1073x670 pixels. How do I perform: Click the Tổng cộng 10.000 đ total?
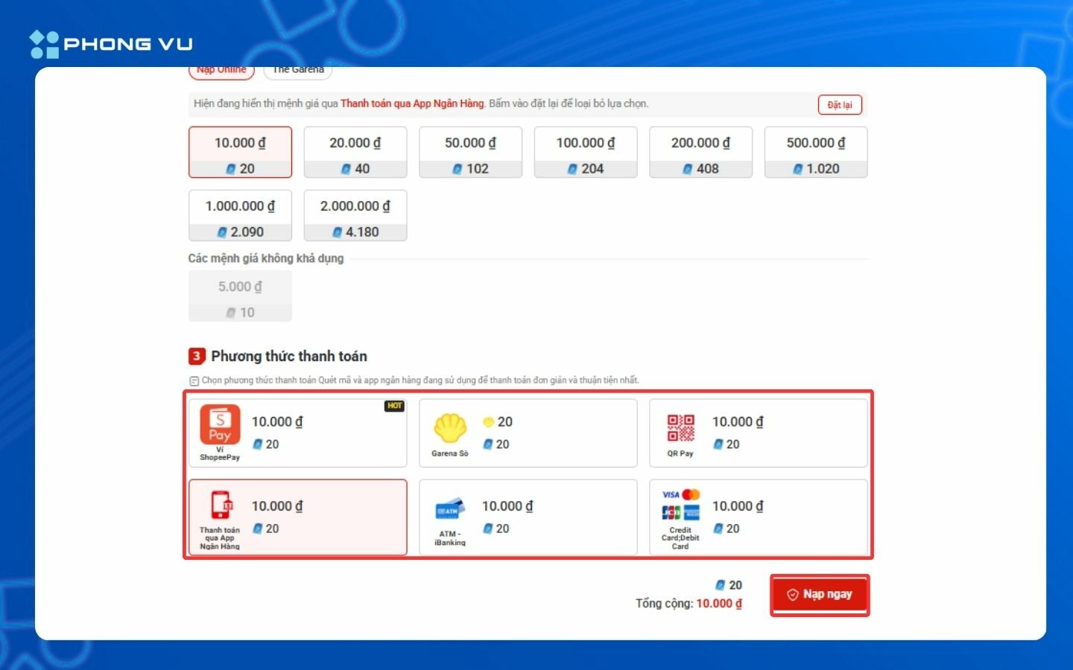click(x=689, y=604)
